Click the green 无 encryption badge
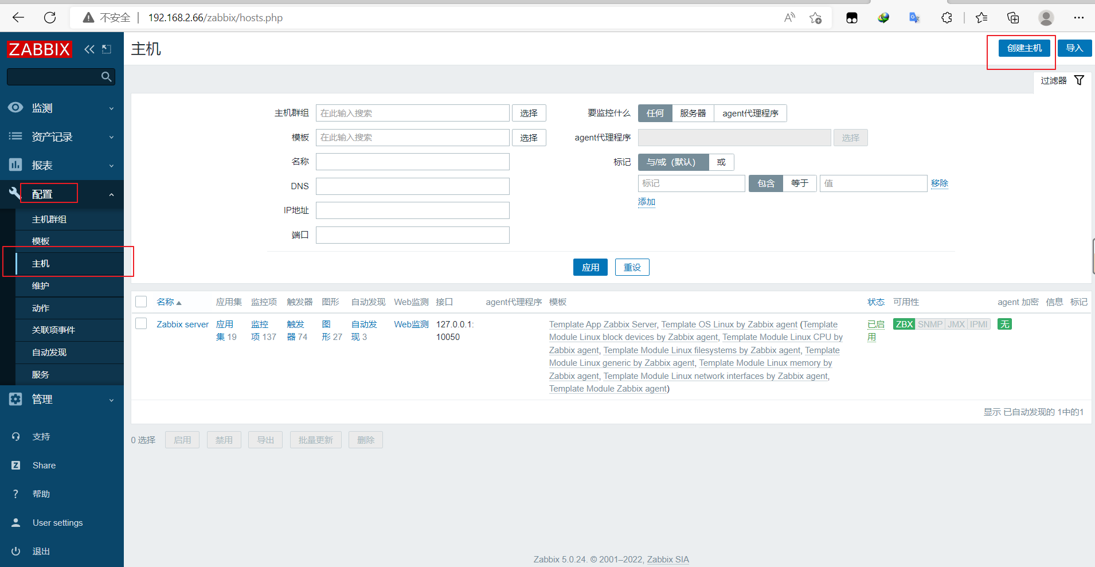Viewport: 1095px width, 567px height. (x=1004, y=324)
